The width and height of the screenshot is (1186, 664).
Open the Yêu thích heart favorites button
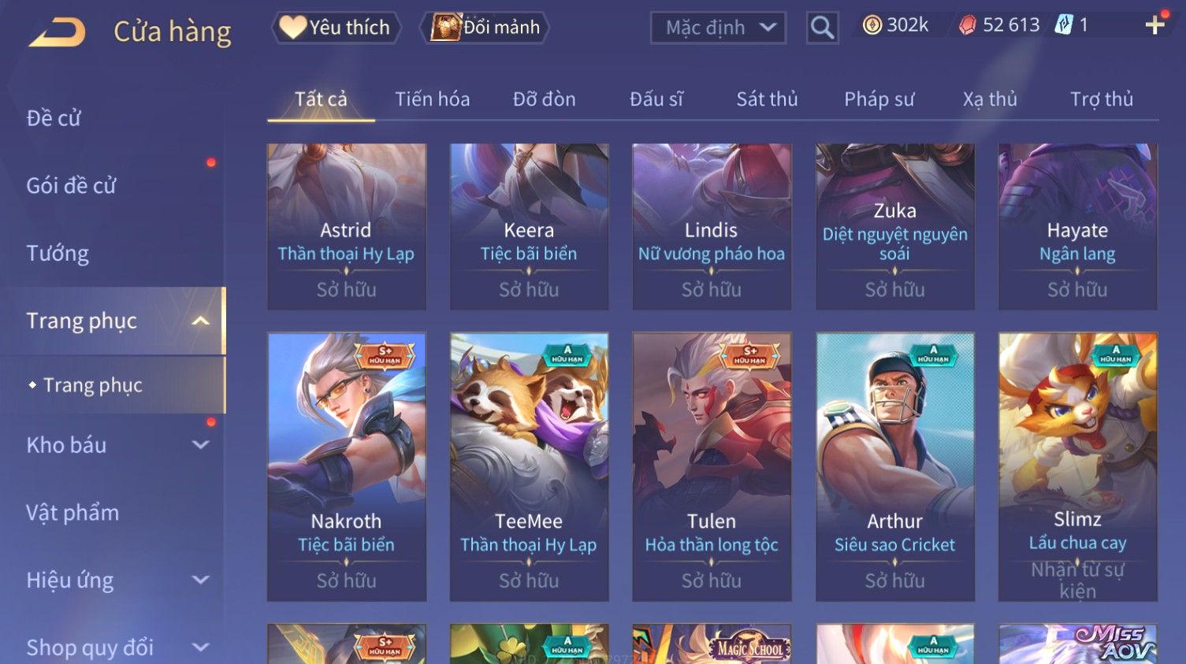point(336,28)
